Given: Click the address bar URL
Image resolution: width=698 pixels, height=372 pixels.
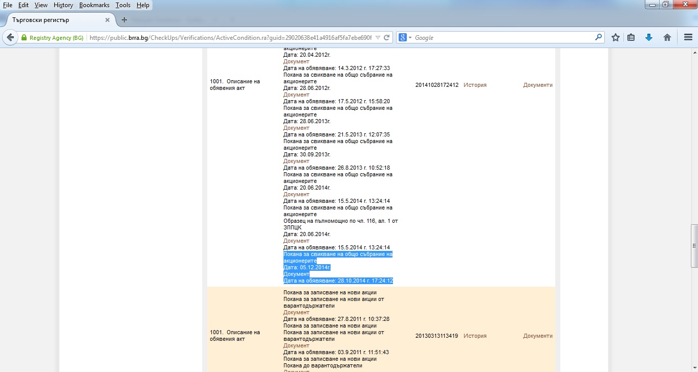Looking at the screenshot, I should click(x=230, y=38).
